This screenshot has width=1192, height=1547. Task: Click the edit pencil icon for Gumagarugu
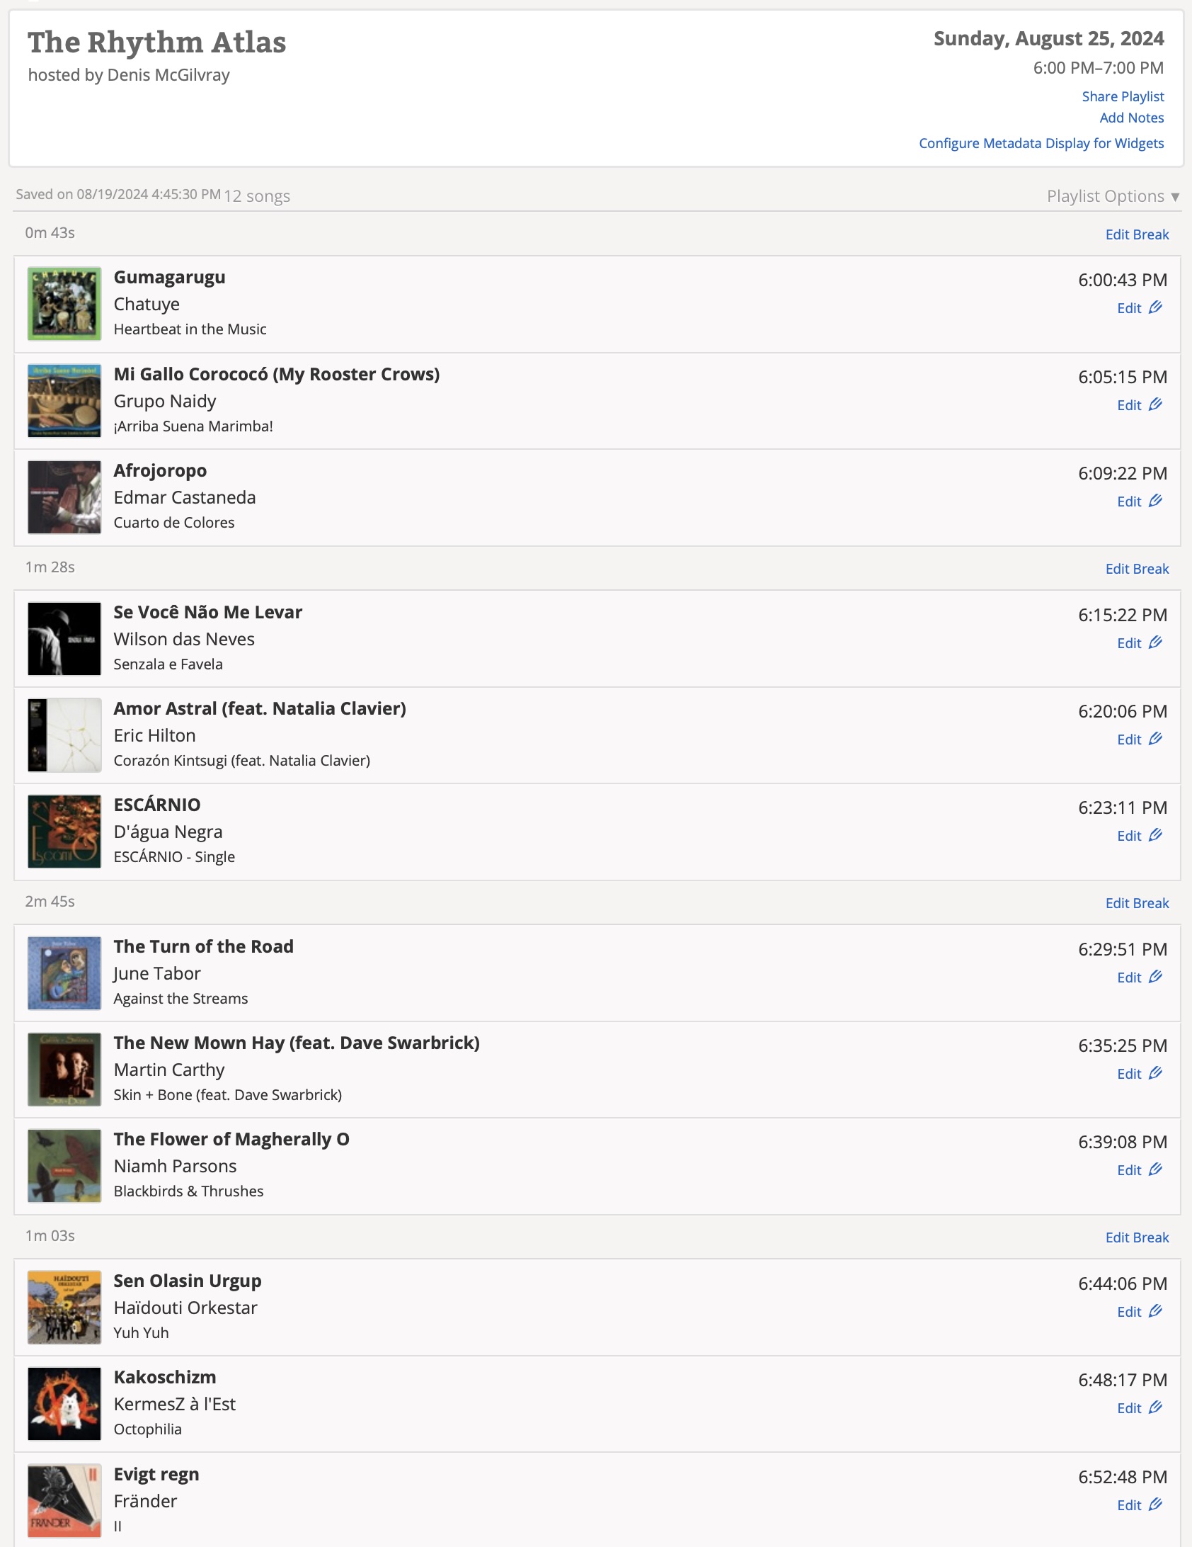coord(1155,307)
